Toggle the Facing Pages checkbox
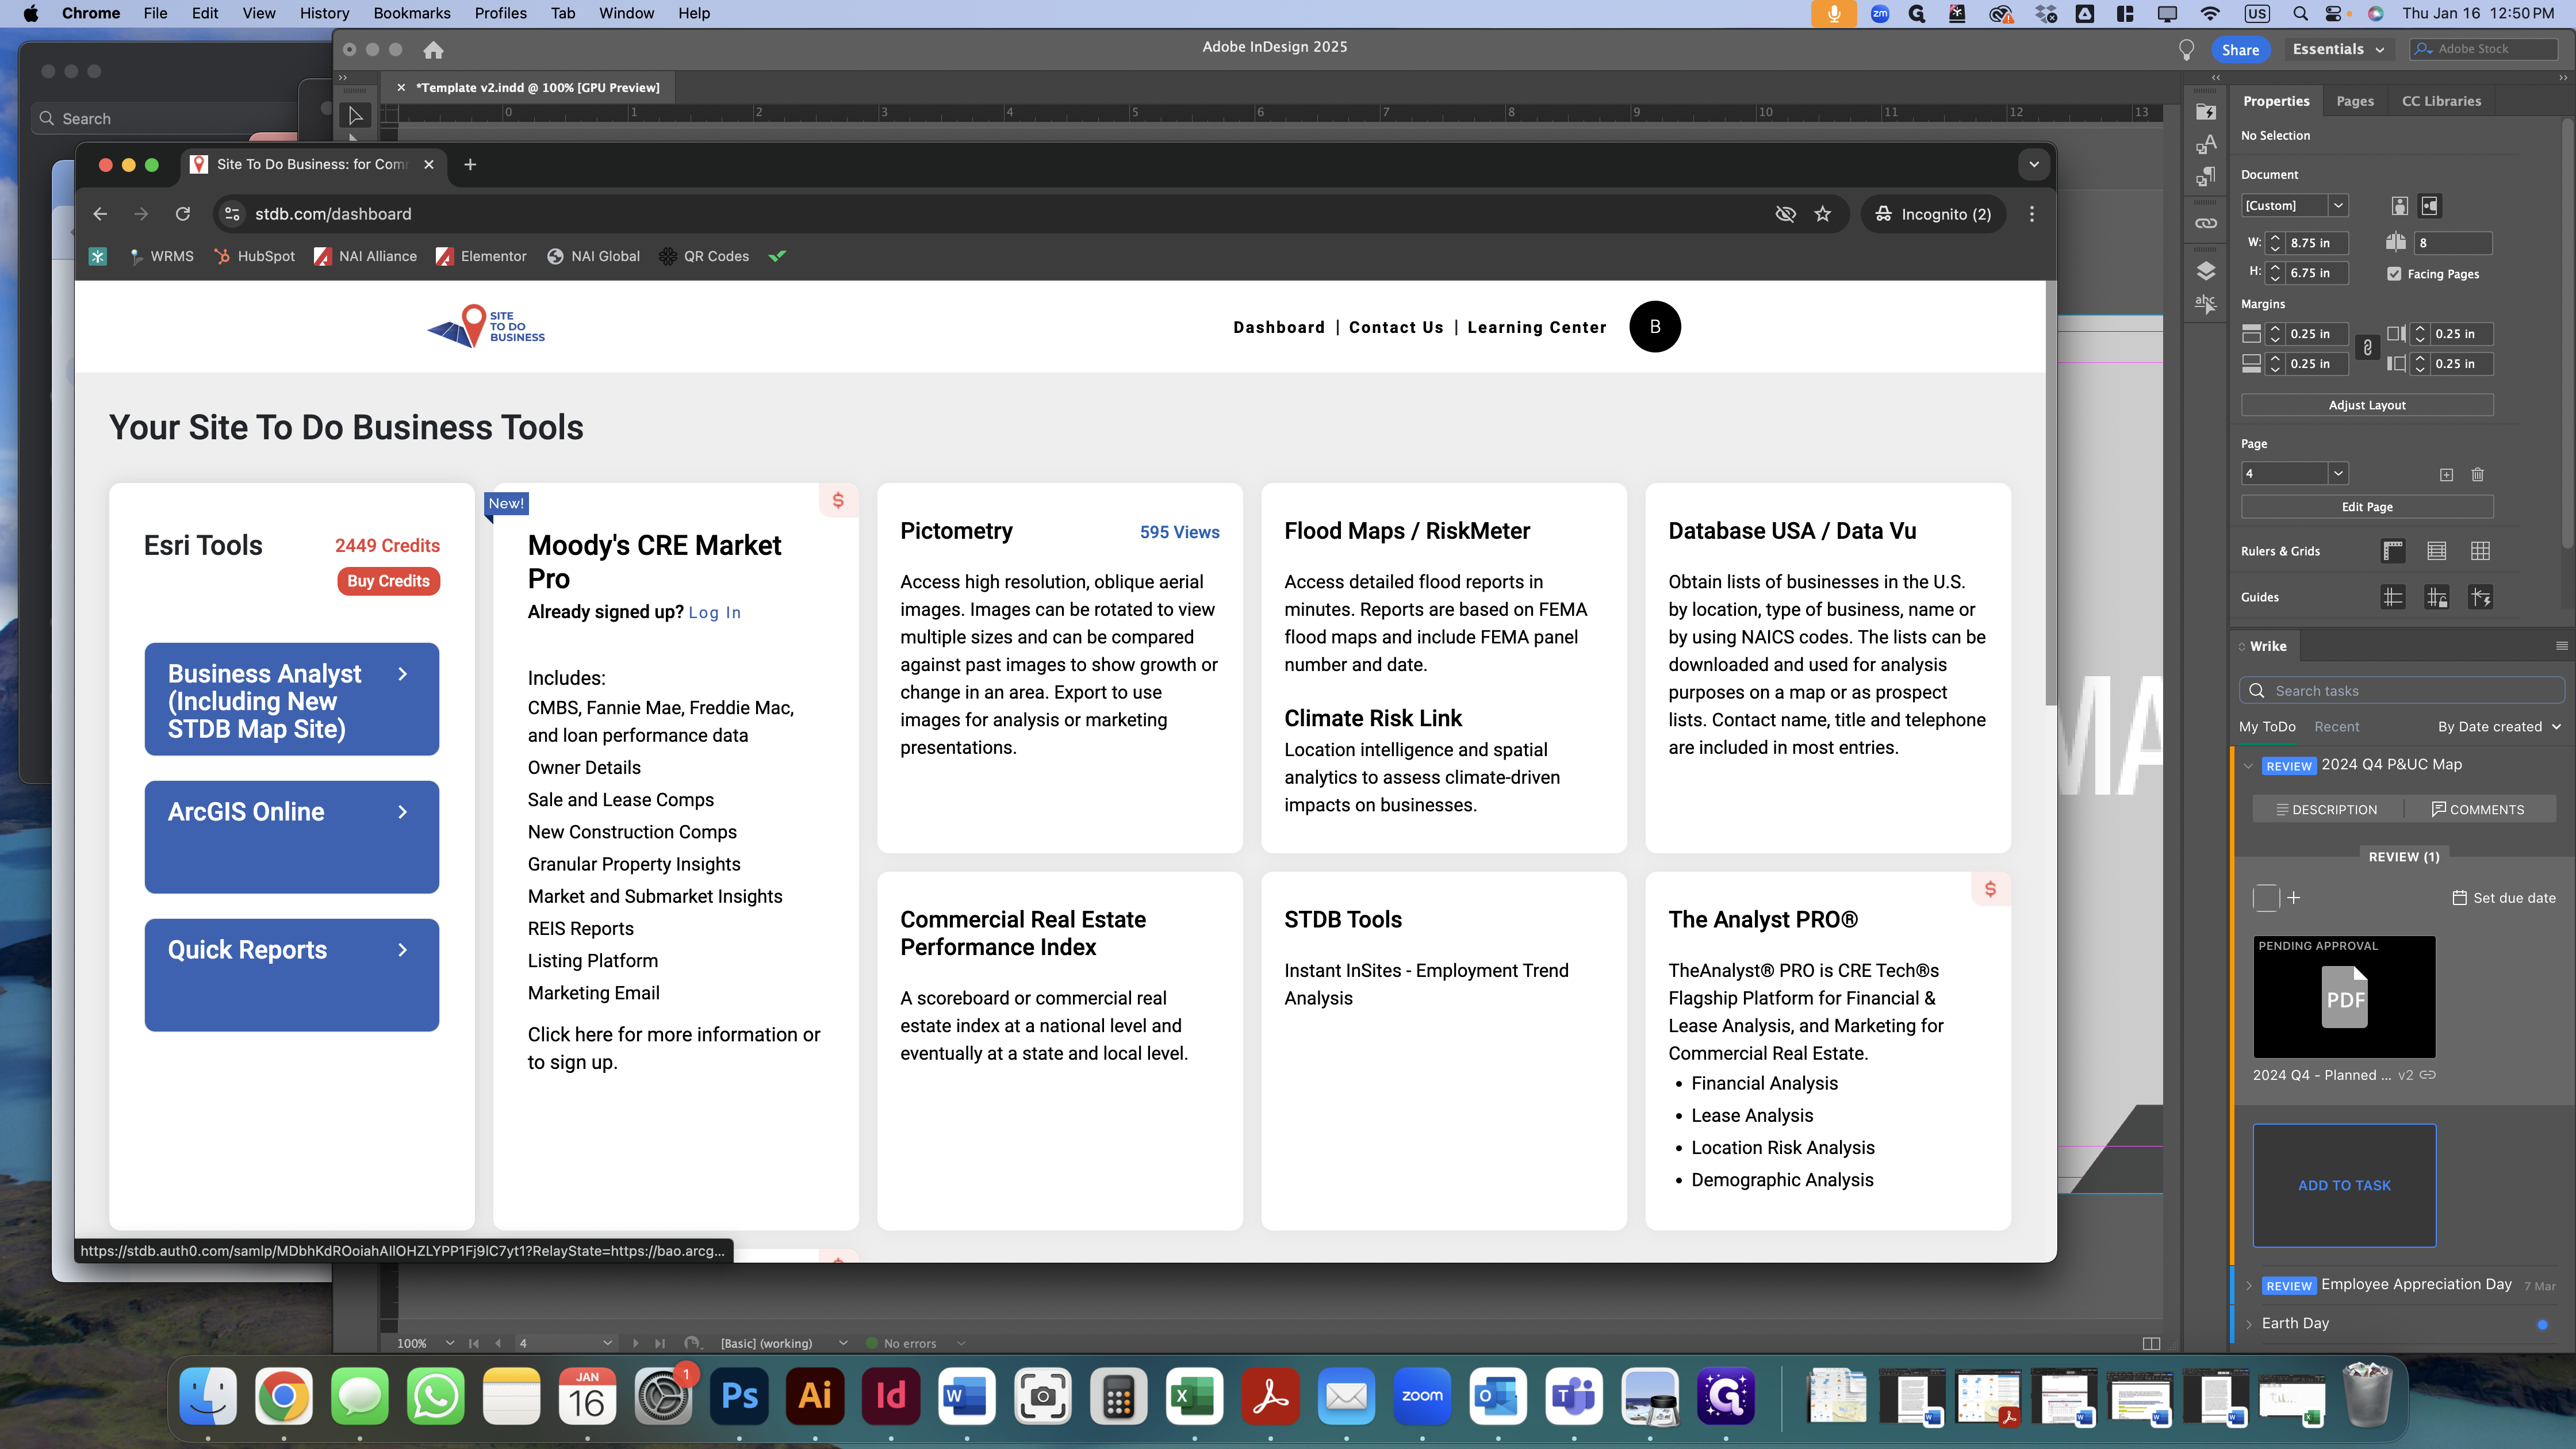The height and width of the screenshot is (1449, 2576). pyautogui.click(x=2394, y=274)
